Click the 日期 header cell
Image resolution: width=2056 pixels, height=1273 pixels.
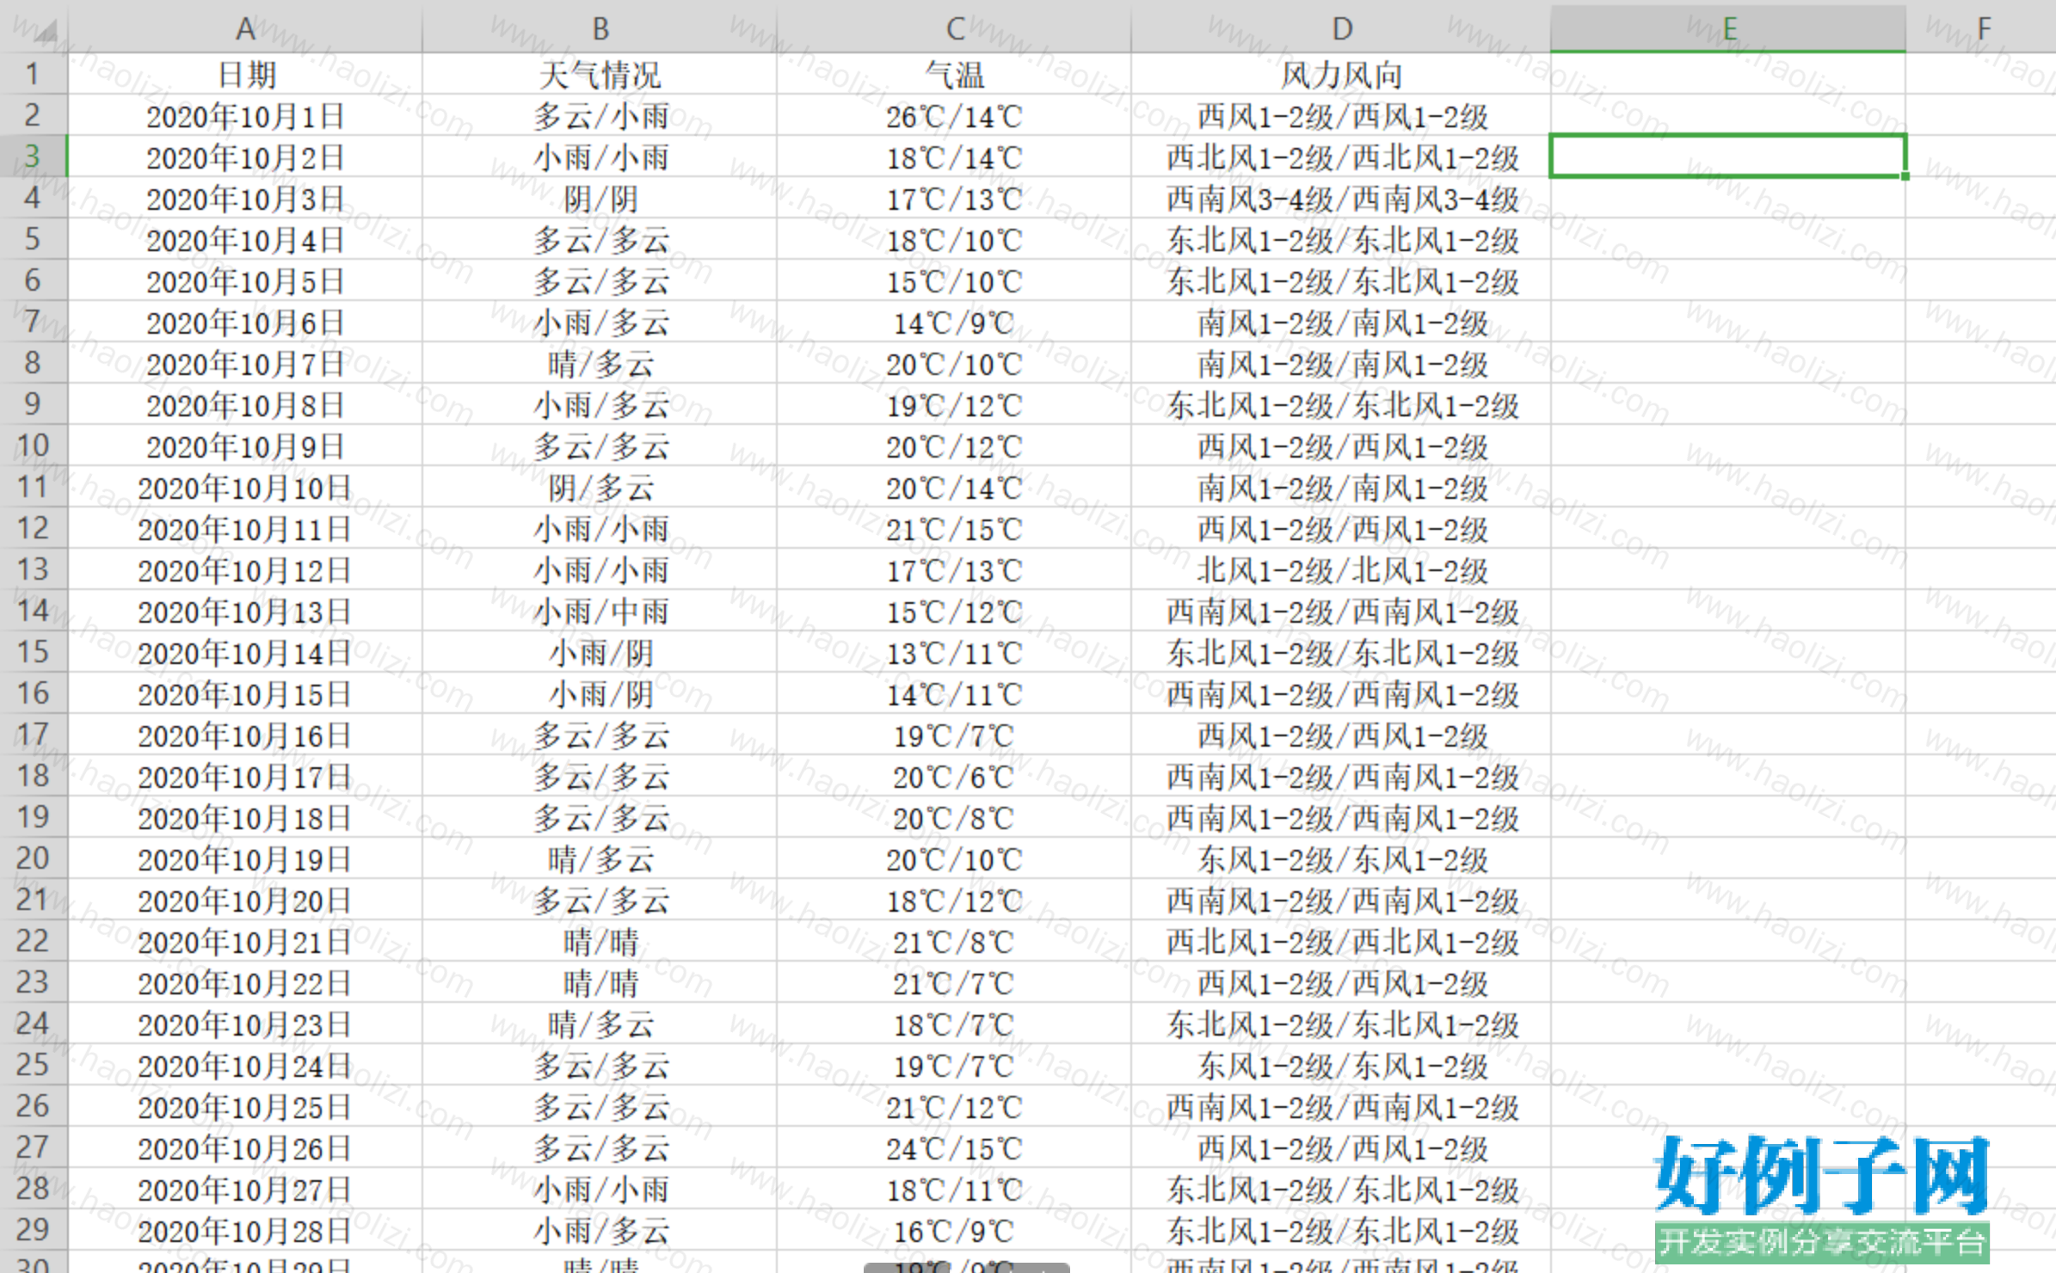(x=245, y=74)
